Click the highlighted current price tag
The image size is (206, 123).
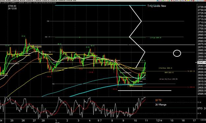(202, 63)
